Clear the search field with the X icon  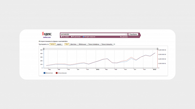[126, 34]
